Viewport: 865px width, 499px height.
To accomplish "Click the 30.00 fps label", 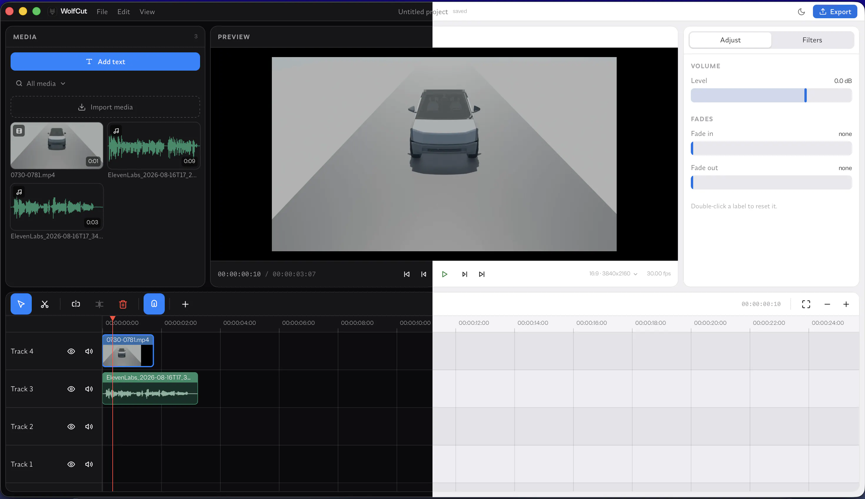I will (x=659, y=274).
